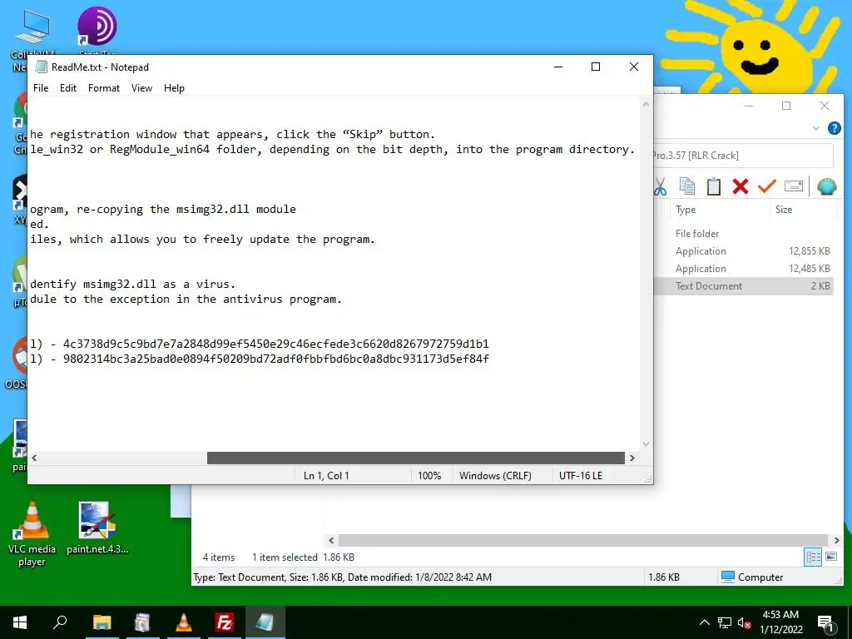Click the UTF-16 LE encoding status entry

click(580, 475)
